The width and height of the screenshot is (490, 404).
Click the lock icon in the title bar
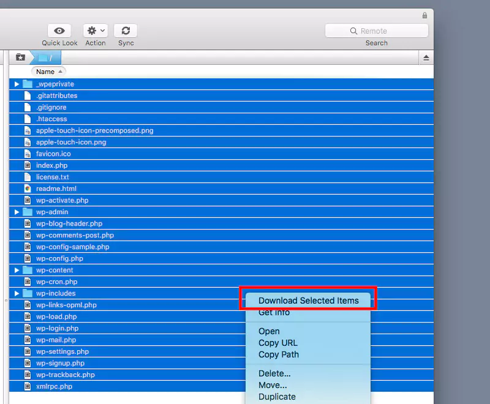pos(426,15)
